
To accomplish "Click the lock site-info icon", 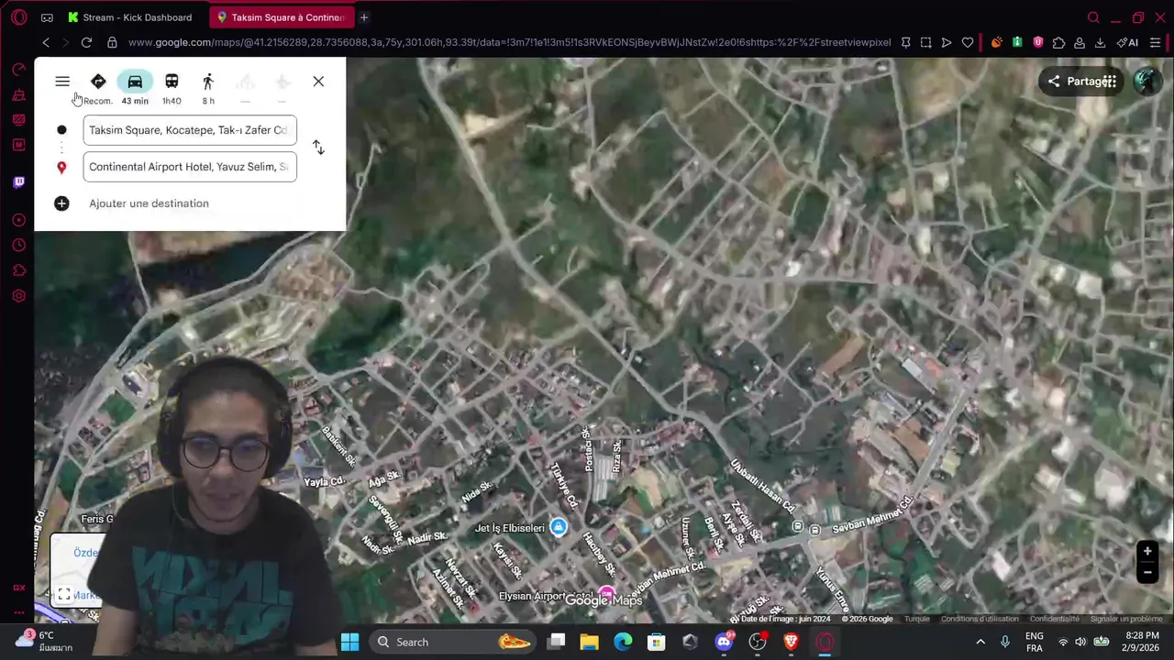I will tap(112, 42).
